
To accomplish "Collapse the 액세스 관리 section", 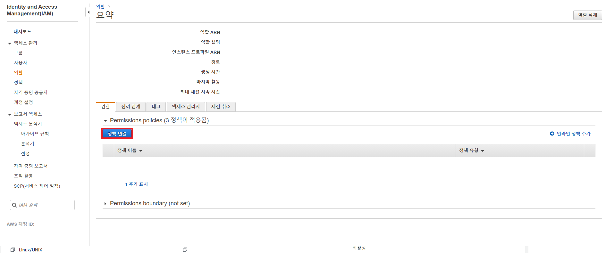I will tap(10, 43).
